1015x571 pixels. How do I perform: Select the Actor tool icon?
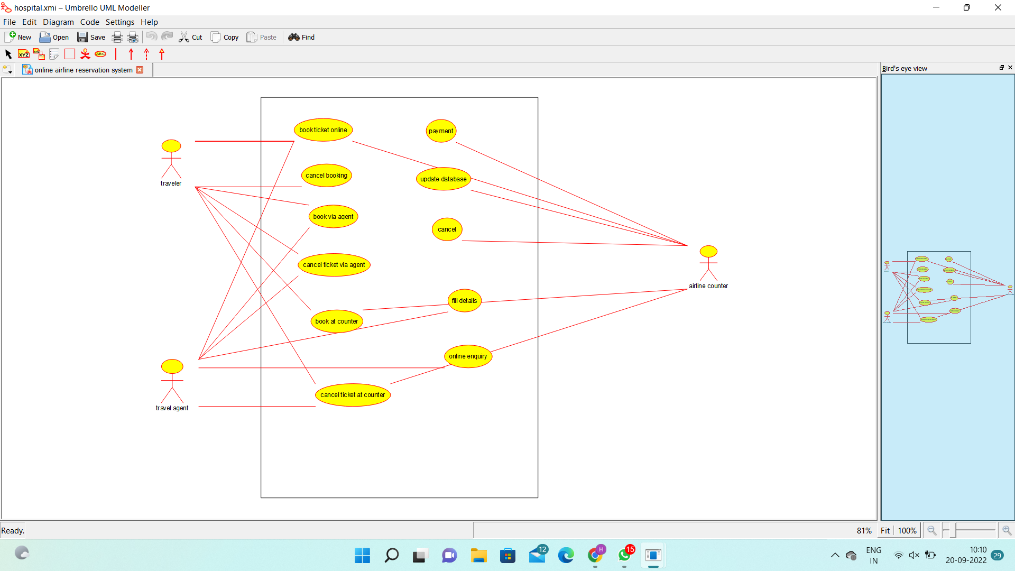[x=85, y=54]
